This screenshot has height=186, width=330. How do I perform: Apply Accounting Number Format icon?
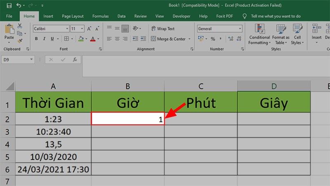pyautogui.click(x=201, y=38)
